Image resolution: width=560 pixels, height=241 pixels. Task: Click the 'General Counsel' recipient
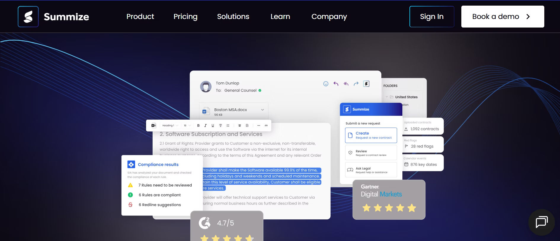[240, 90]
